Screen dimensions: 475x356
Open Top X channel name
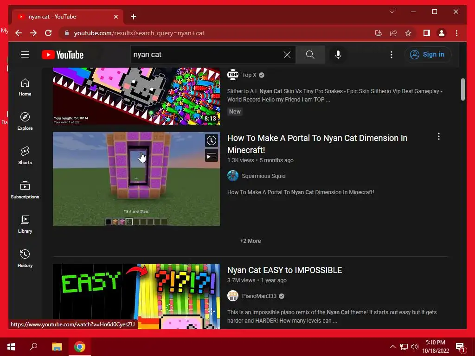(x=249, y=75)
